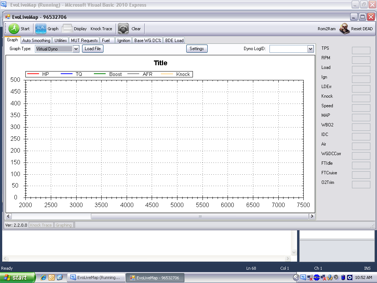Open the Windows Start button
Screen dimensions: 377x283
point(18,277)
